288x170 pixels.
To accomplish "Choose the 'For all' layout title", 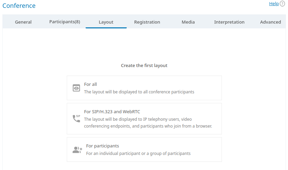I will pos(90,84).
